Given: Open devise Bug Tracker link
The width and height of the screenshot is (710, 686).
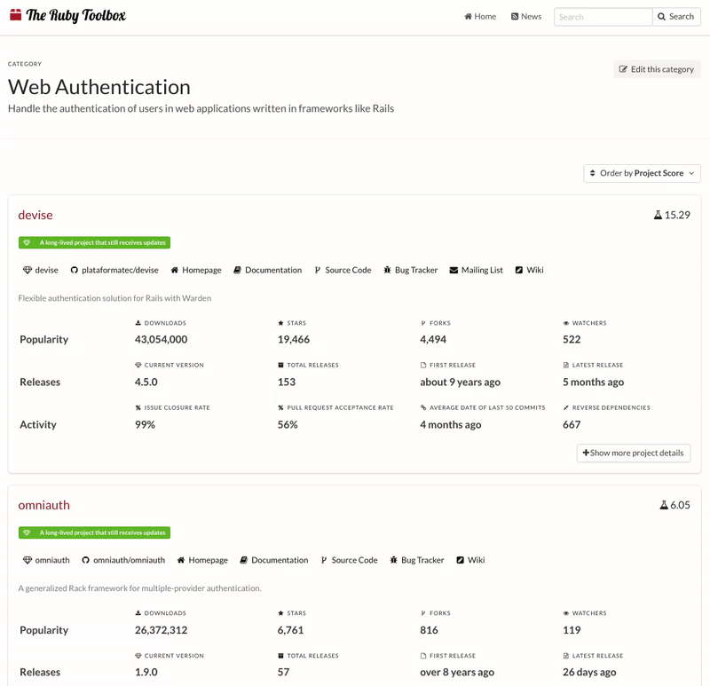Looking at the screenshot, I should click(x=411, y=271).
